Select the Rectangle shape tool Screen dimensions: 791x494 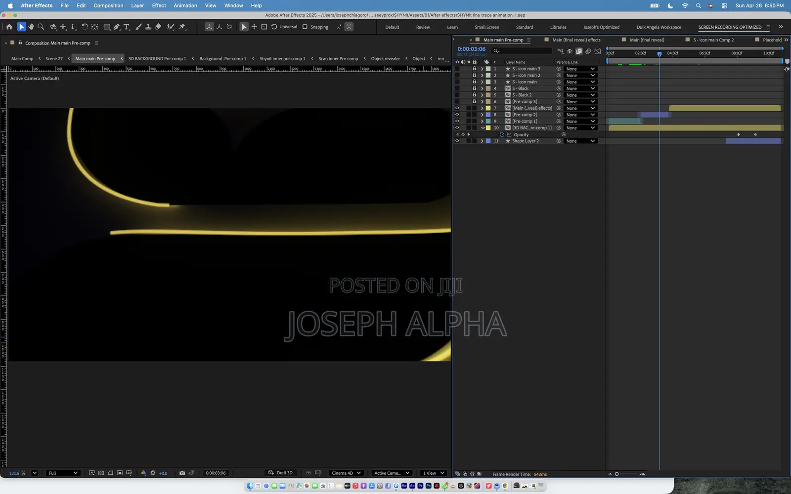click(x=107, y=27)
